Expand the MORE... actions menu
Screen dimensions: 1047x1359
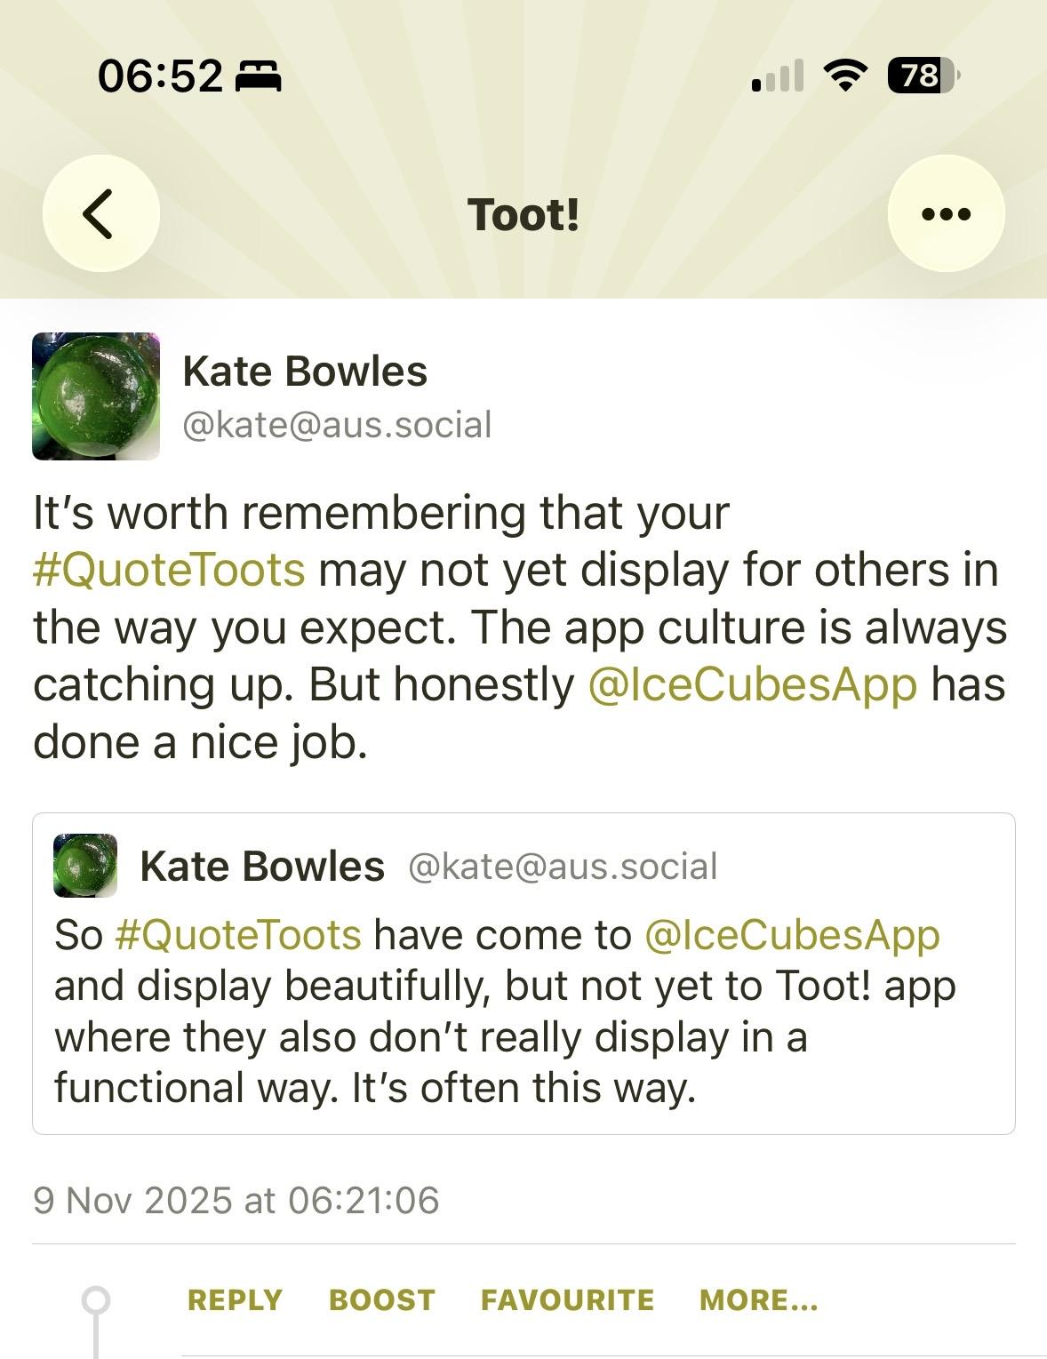(758, 1300)
